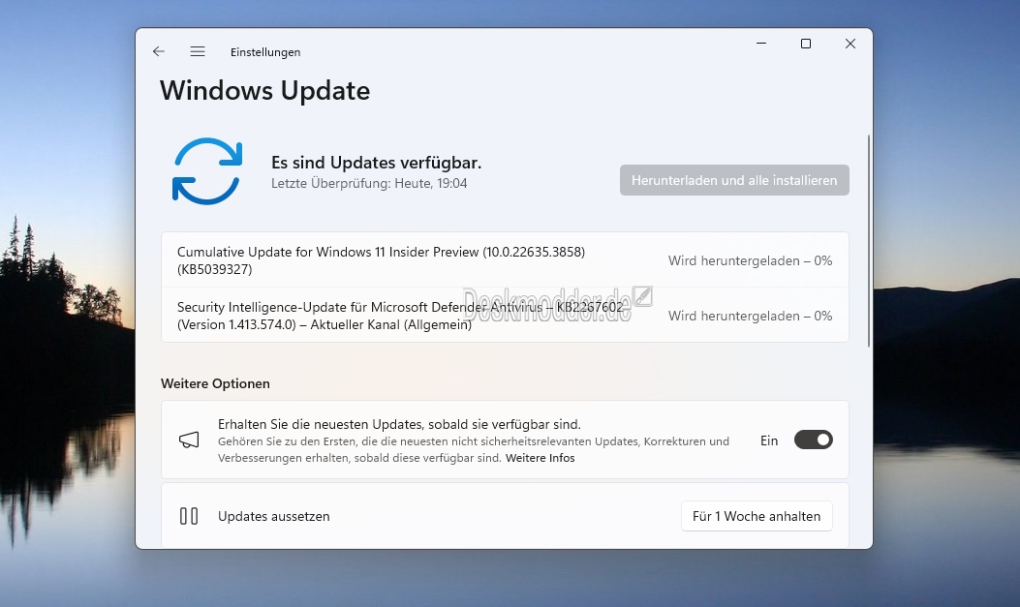This screenshot has height=607, width=1020.
Task: Click the Weitere Optionen section heading
Action: coord(215,383)
